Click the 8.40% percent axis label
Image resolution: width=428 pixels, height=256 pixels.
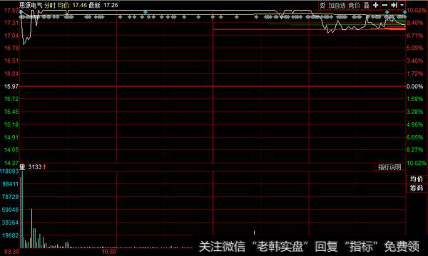click(x=414, y=23)
